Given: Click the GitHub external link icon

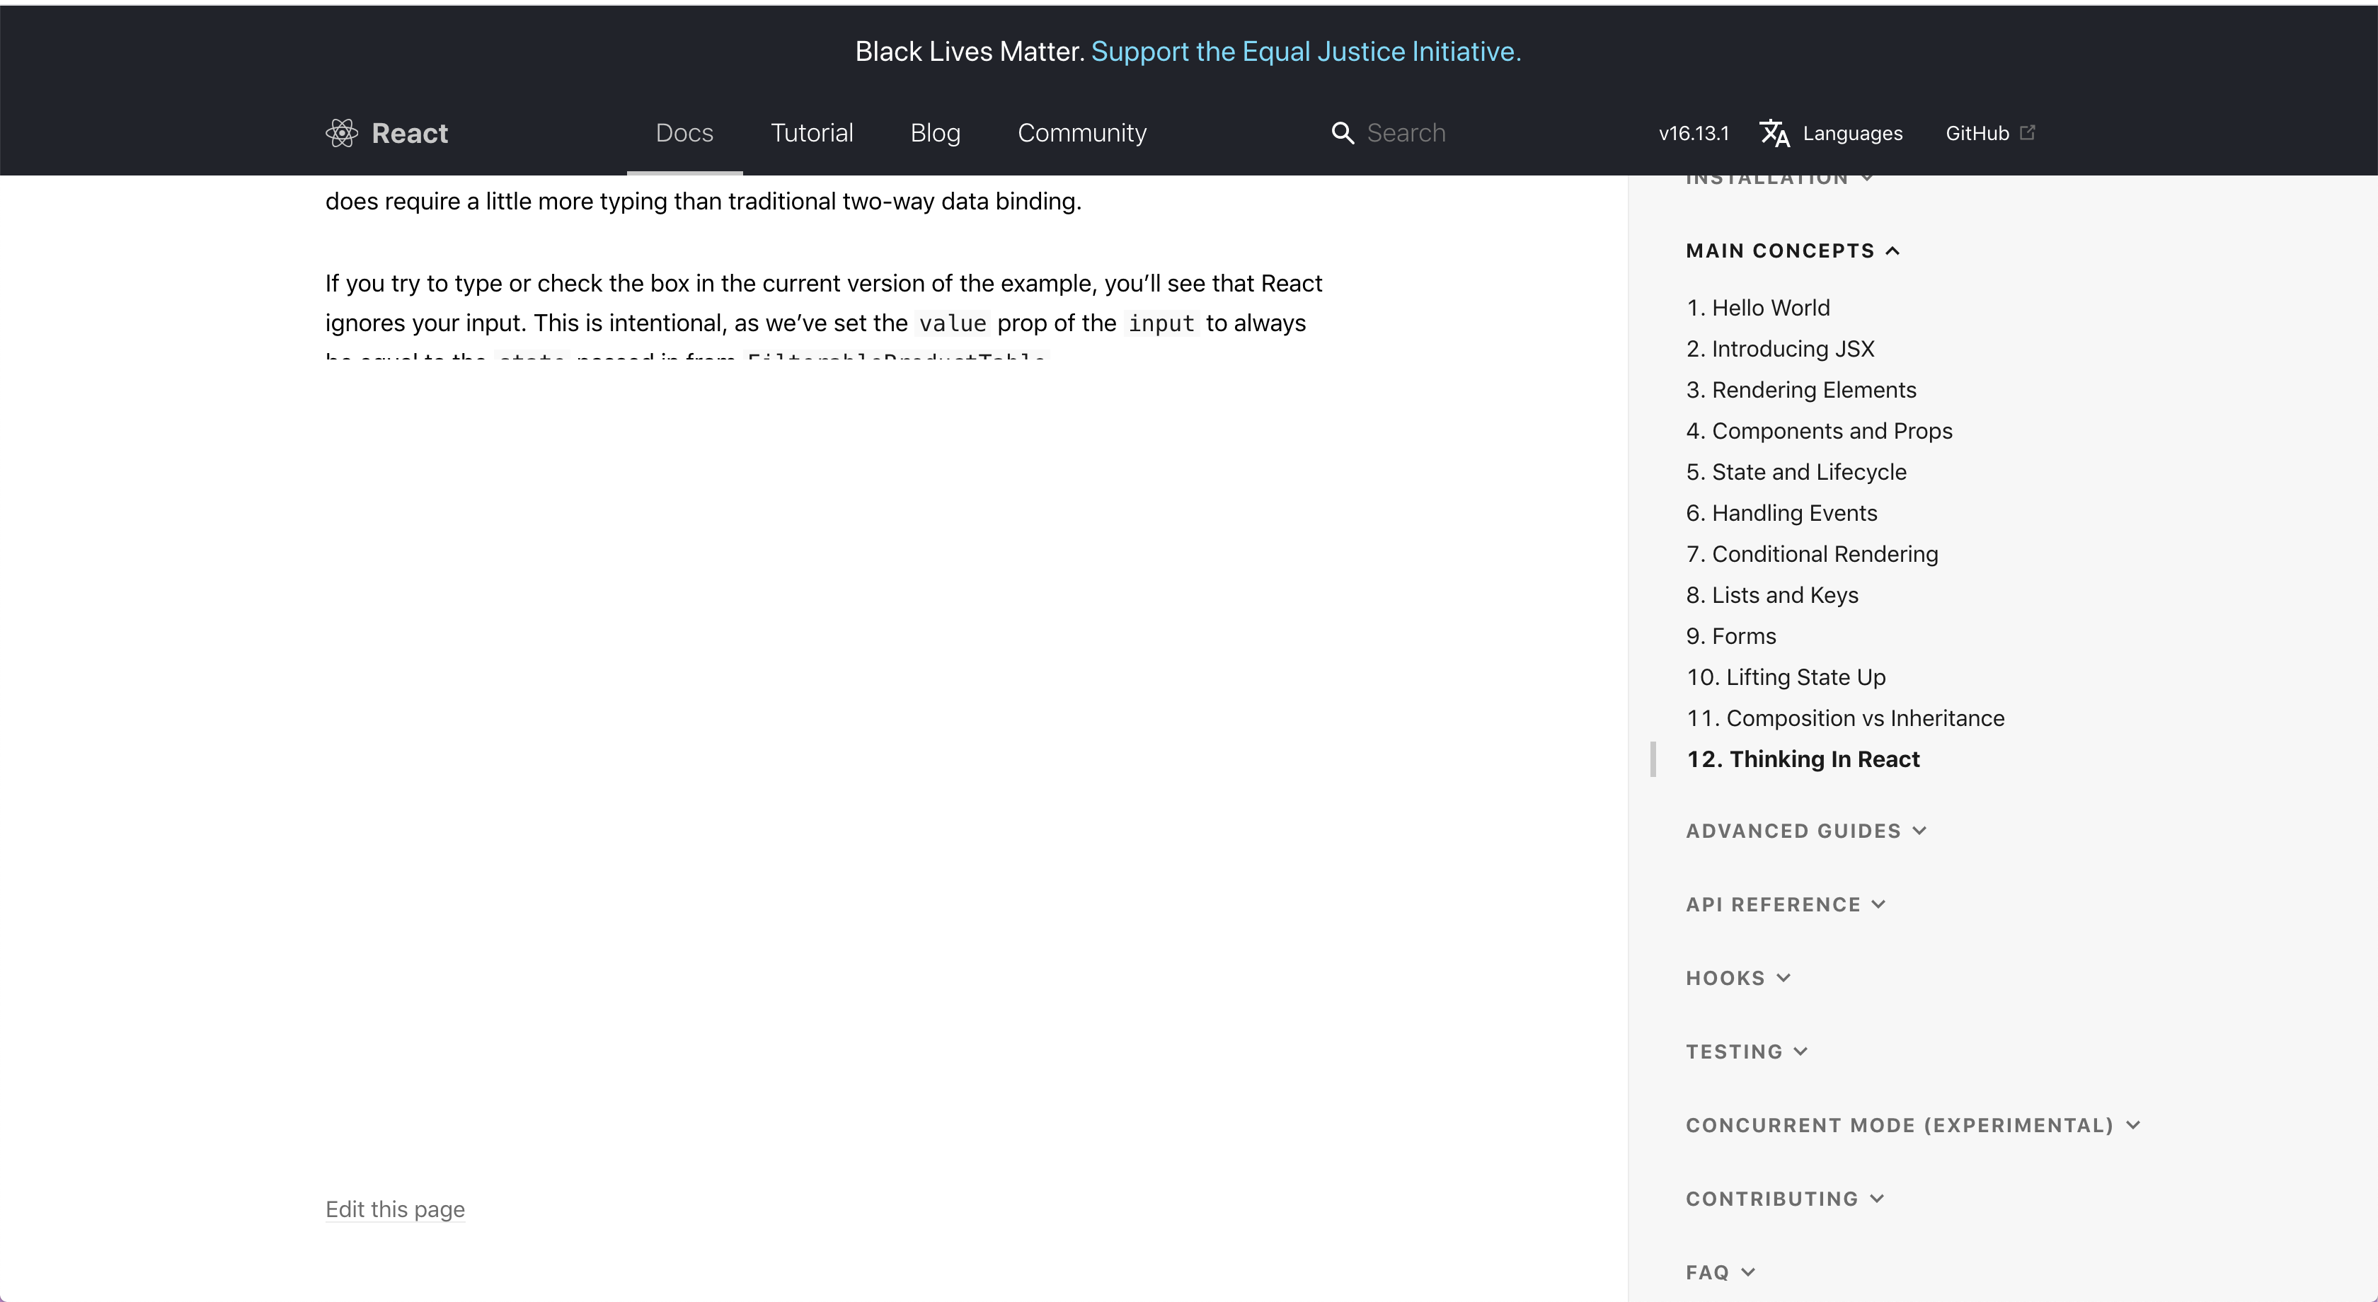Looking at the screenshot, I should click(2027, 132).
